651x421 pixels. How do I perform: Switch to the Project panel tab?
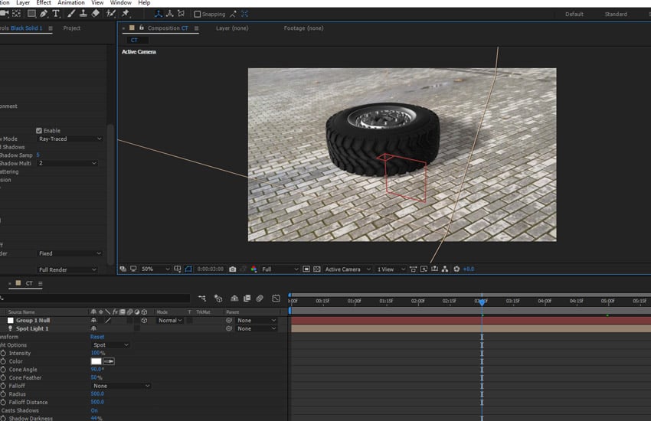point(72,28)
